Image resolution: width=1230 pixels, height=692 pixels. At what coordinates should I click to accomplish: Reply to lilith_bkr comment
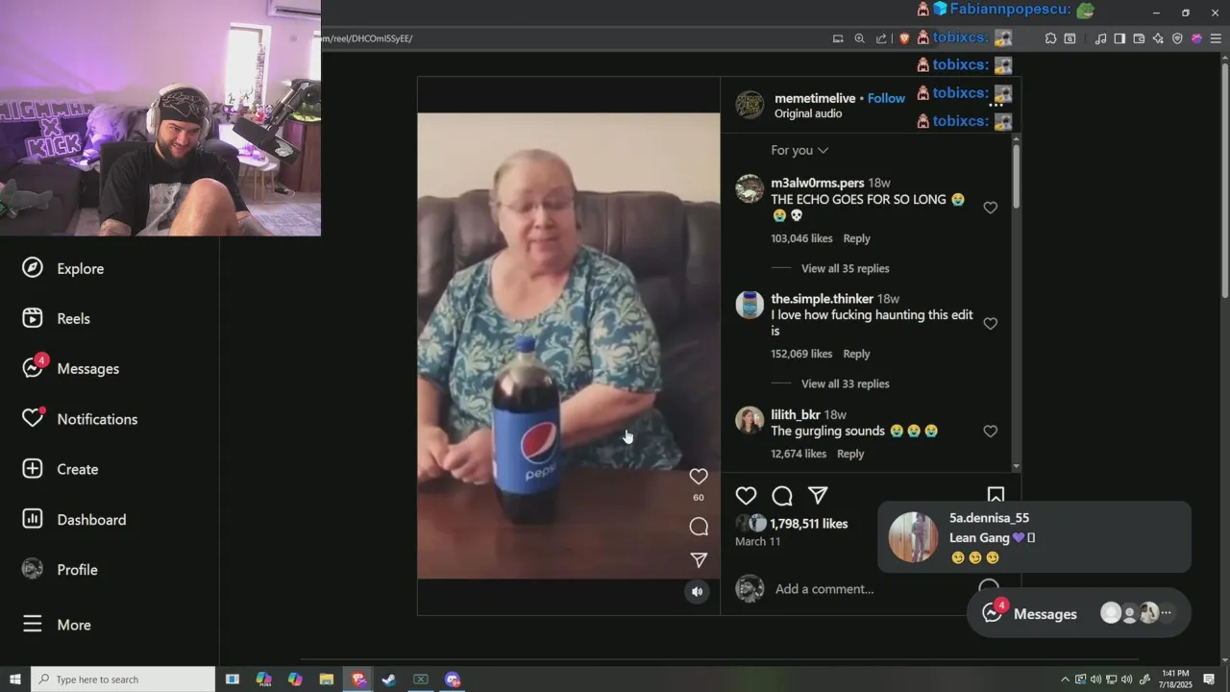pos(850,454)
